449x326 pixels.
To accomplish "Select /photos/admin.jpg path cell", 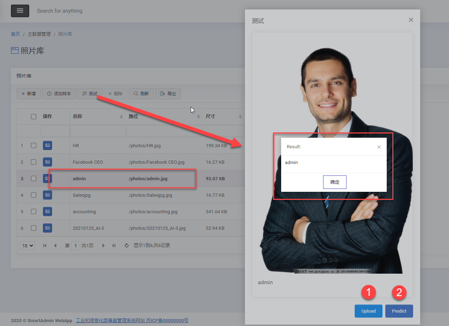I will [x=164, y=178].
